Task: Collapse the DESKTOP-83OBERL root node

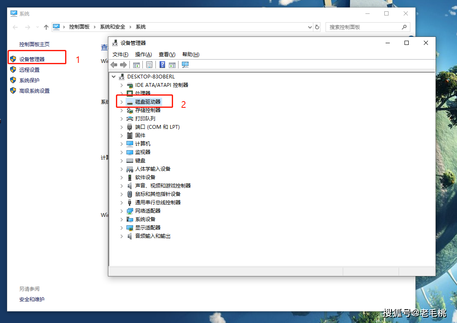Action: click(113, 77)
